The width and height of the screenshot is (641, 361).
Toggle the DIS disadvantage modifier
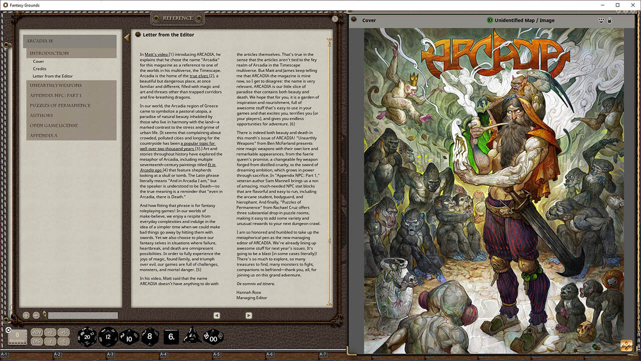[37, 341]
